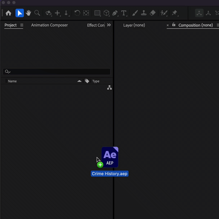Open the project flowchart view icon

pos(109,88)
